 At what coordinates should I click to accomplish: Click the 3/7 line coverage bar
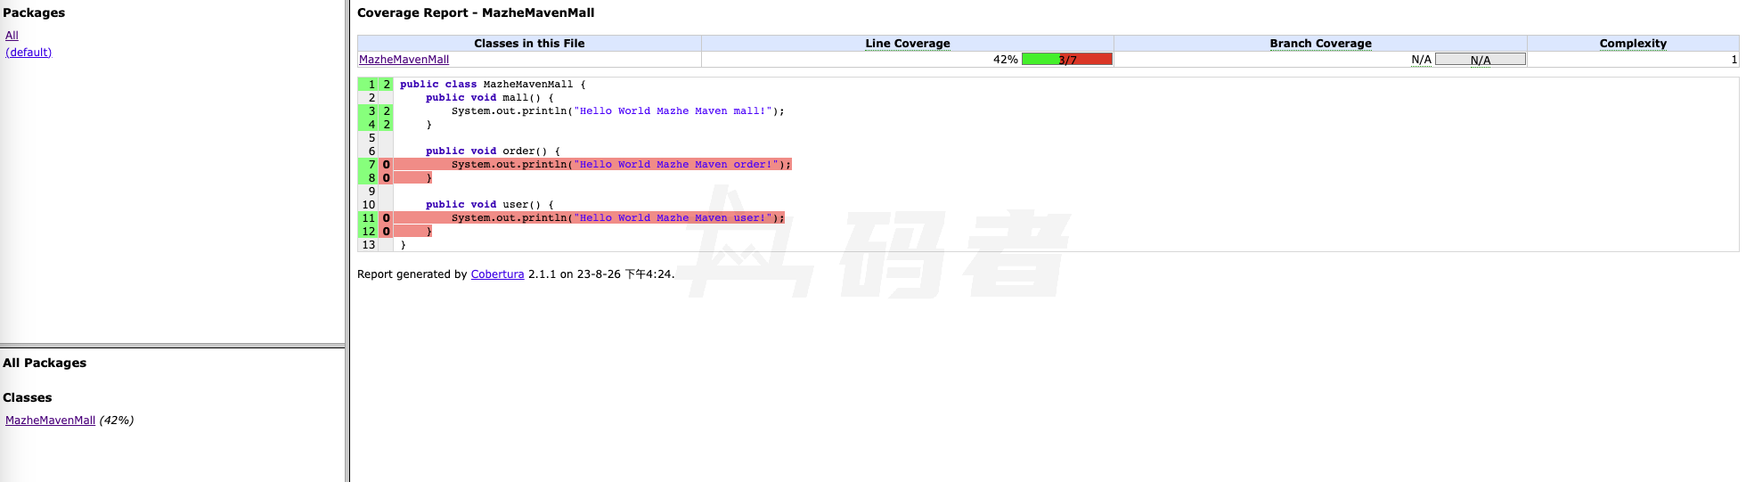pos(1066,60)
